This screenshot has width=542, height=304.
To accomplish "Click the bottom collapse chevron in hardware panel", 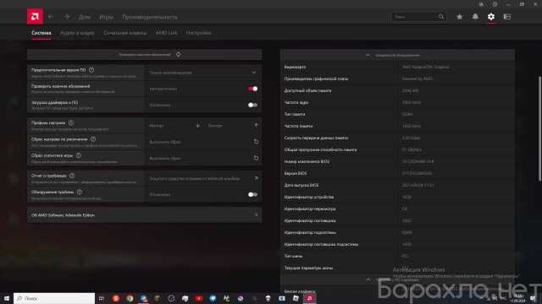I will (368, 280).
